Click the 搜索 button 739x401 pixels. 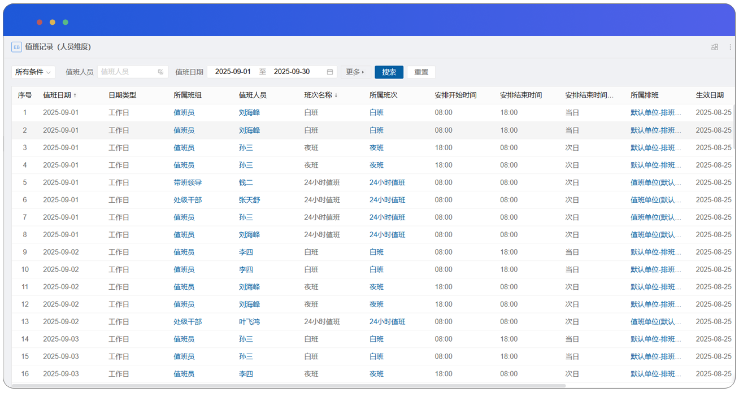click(389, 72)
